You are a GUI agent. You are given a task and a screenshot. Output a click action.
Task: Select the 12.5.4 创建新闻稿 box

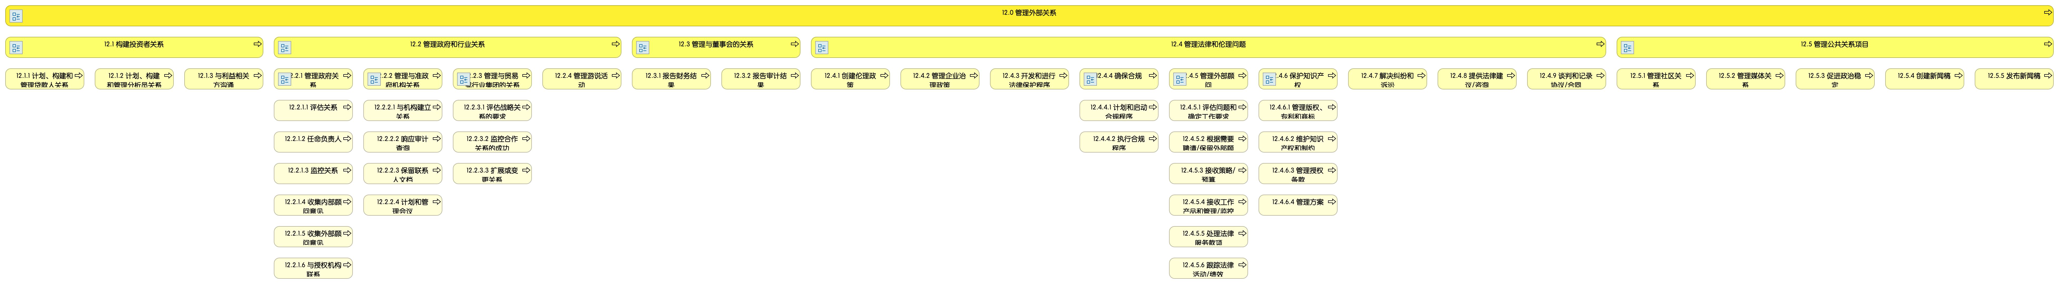point(1925,79)
